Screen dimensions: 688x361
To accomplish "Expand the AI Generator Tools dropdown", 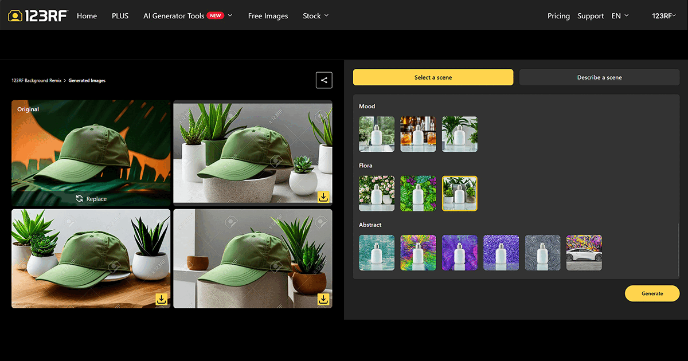I will pyautogui.click(x=187, y=16).
